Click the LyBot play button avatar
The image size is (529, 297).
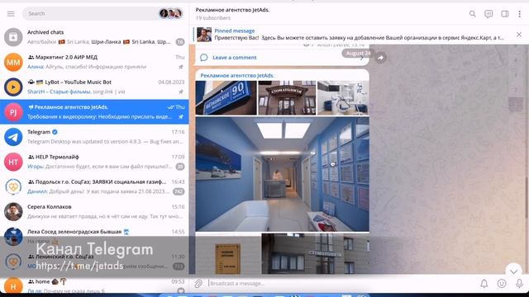click(x=13, y=87)
